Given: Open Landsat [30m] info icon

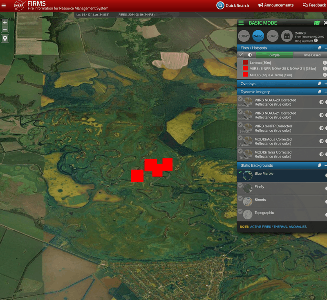Looking at the screenshot, I should [325, 63].
